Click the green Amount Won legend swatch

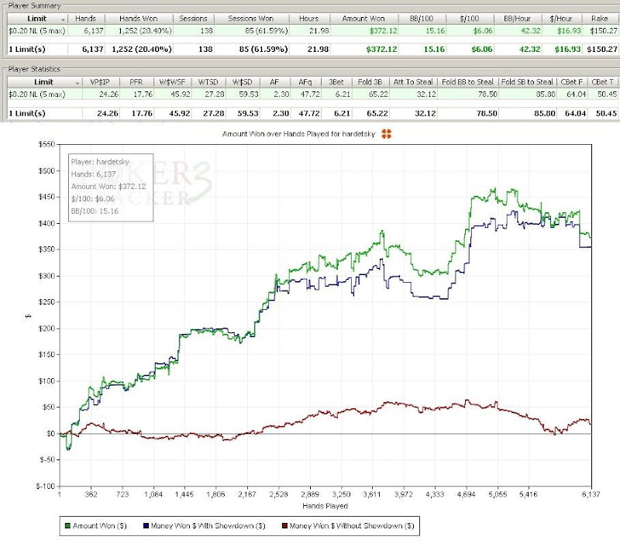[67, 526]
